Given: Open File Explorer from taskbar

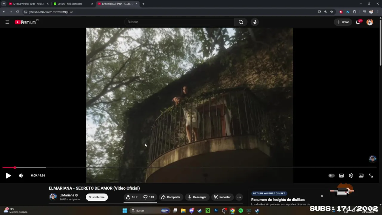Looking at the screenshot, I should (x=183, y=211).
